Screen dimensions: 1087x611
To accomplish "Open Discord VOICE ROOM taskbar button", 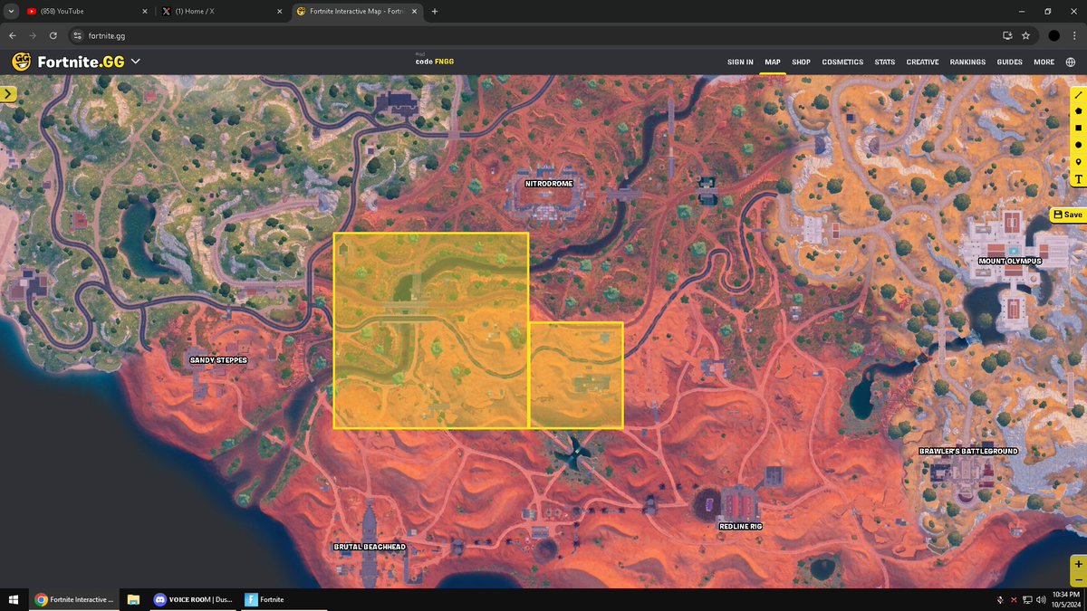I will [x=193, y=599].
